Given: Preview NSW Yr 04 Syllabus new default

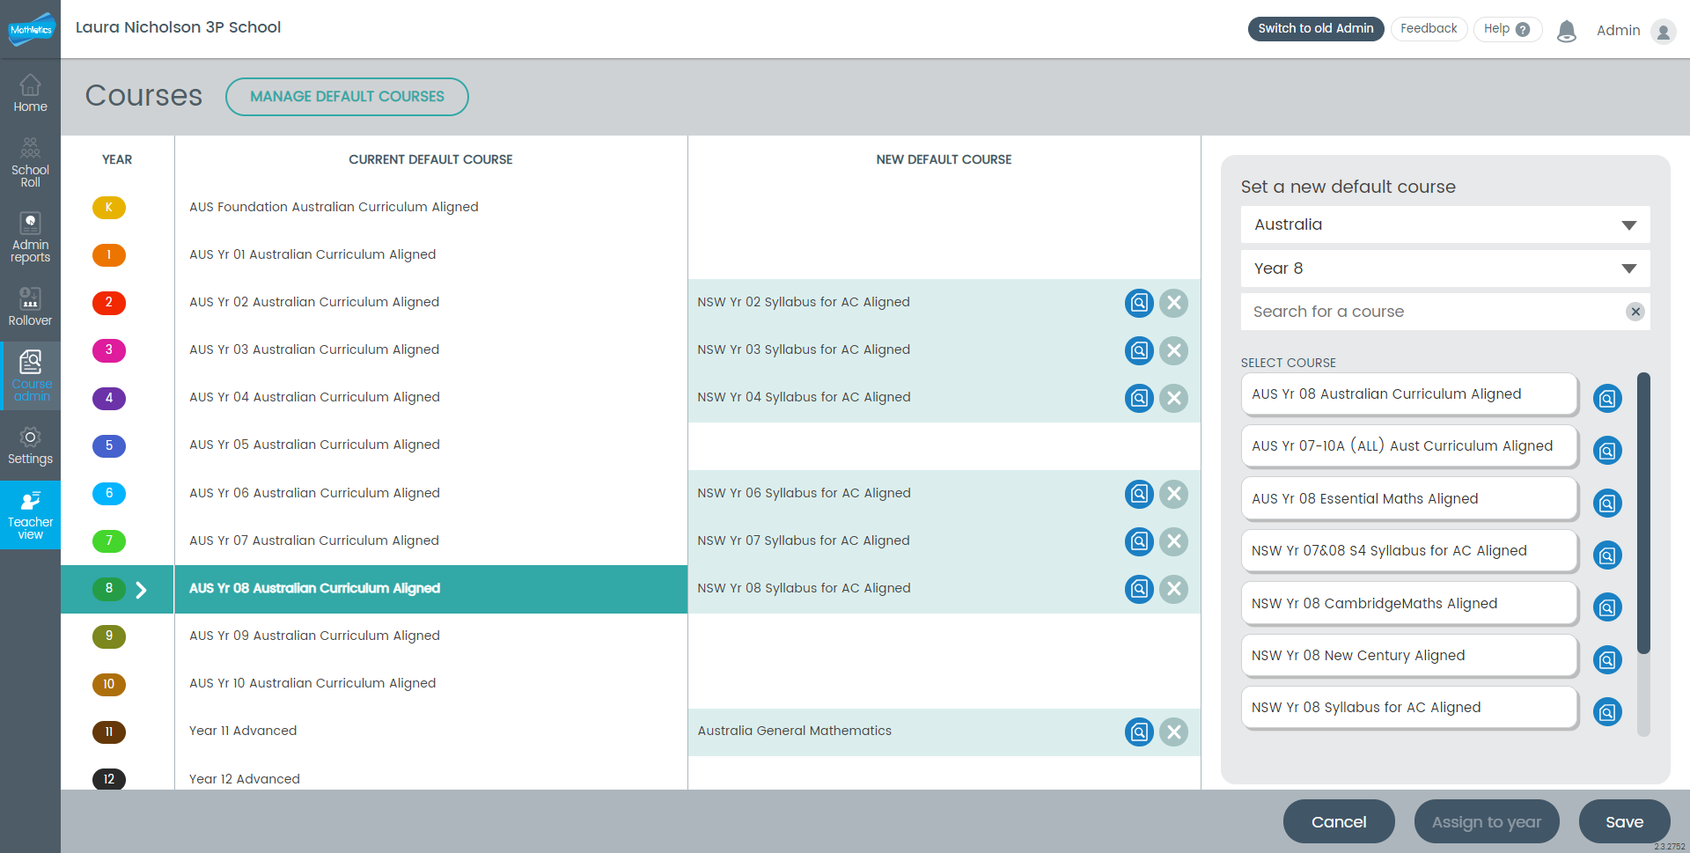Looking at the screenshot, I should (1139, 398).
